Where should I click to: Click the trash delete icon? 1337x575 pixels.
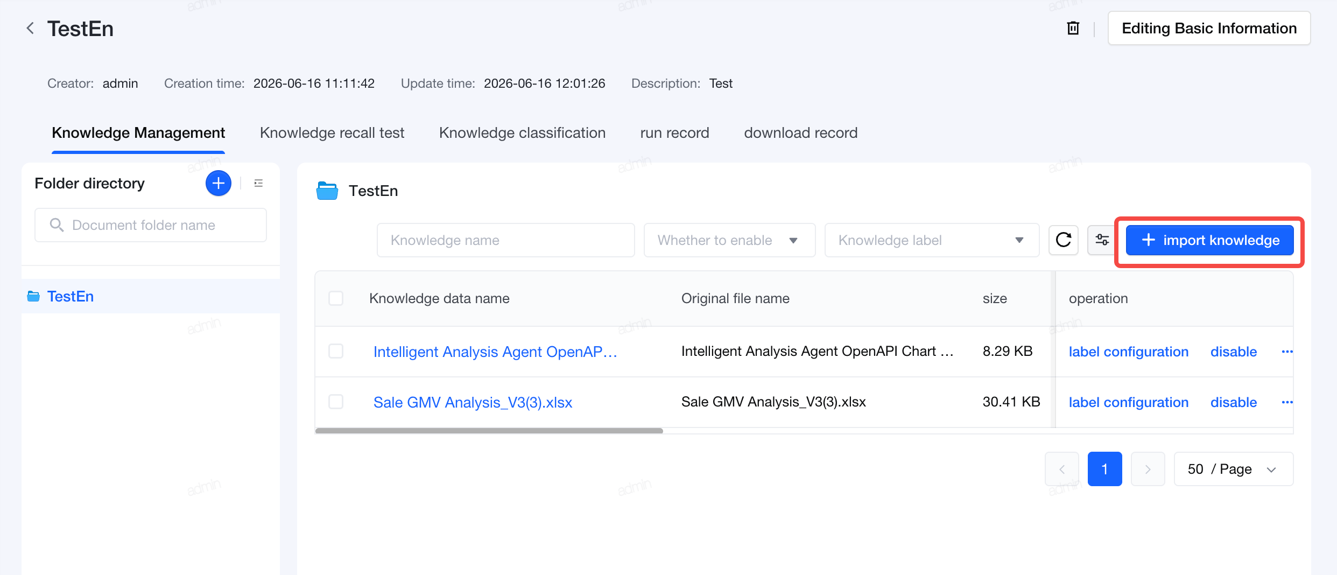(x=1073, y=28)
